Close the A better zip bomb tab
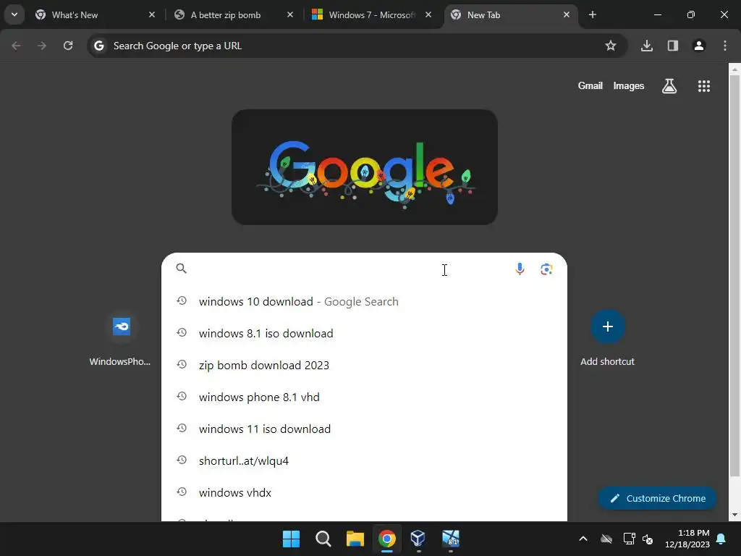This screenshot has width=741, height=556. (290, 15)
